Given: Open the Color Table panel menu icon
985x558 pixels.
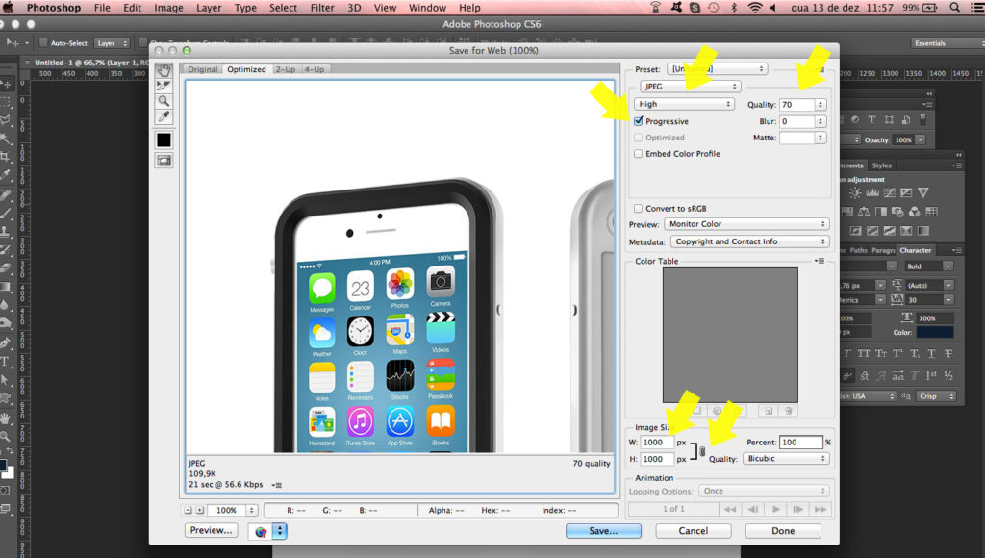Looking at the screenshot, I should click(x=820, y=261).
